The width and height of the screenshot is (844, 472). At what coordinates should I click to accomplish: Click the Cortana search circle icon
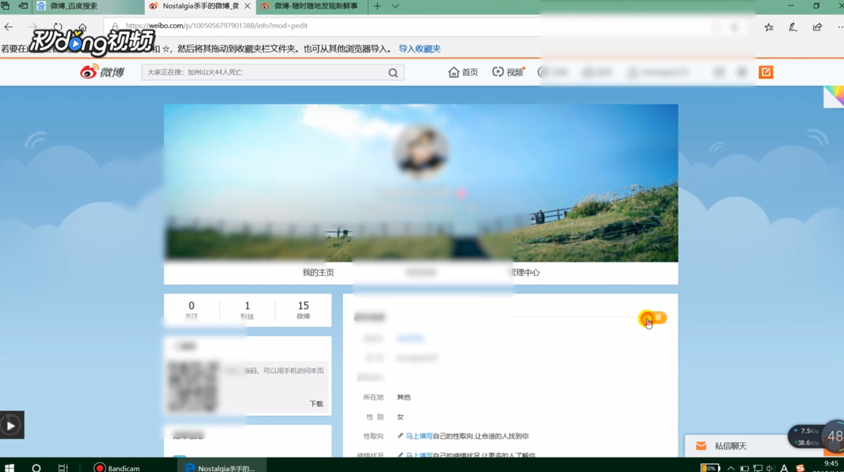[x=36, y=468]
